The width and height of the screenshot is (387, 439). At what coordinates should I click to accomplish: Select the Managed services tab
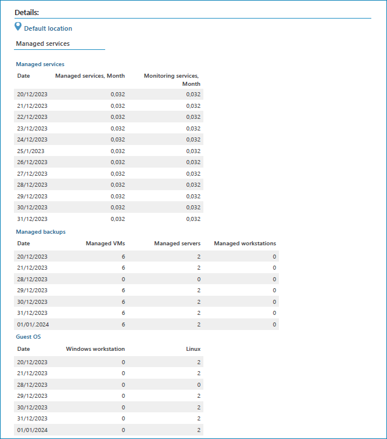pos(42,43)
